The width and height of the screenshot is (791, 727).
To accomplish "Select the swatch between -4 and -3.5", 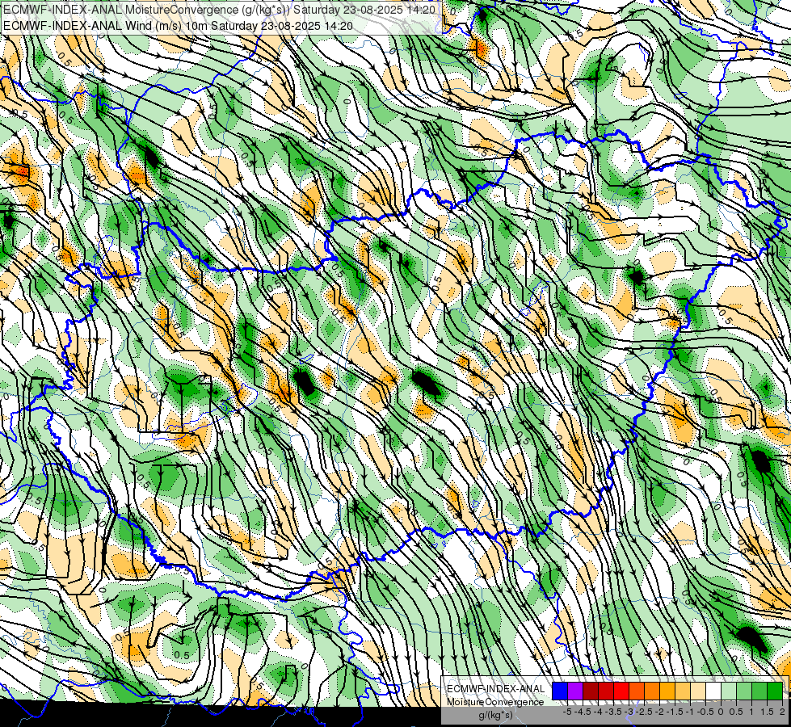I will tap(606, 691).
